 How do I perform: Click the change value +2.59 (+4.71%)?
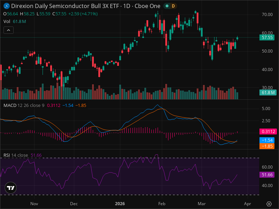(x=83, y=14)
